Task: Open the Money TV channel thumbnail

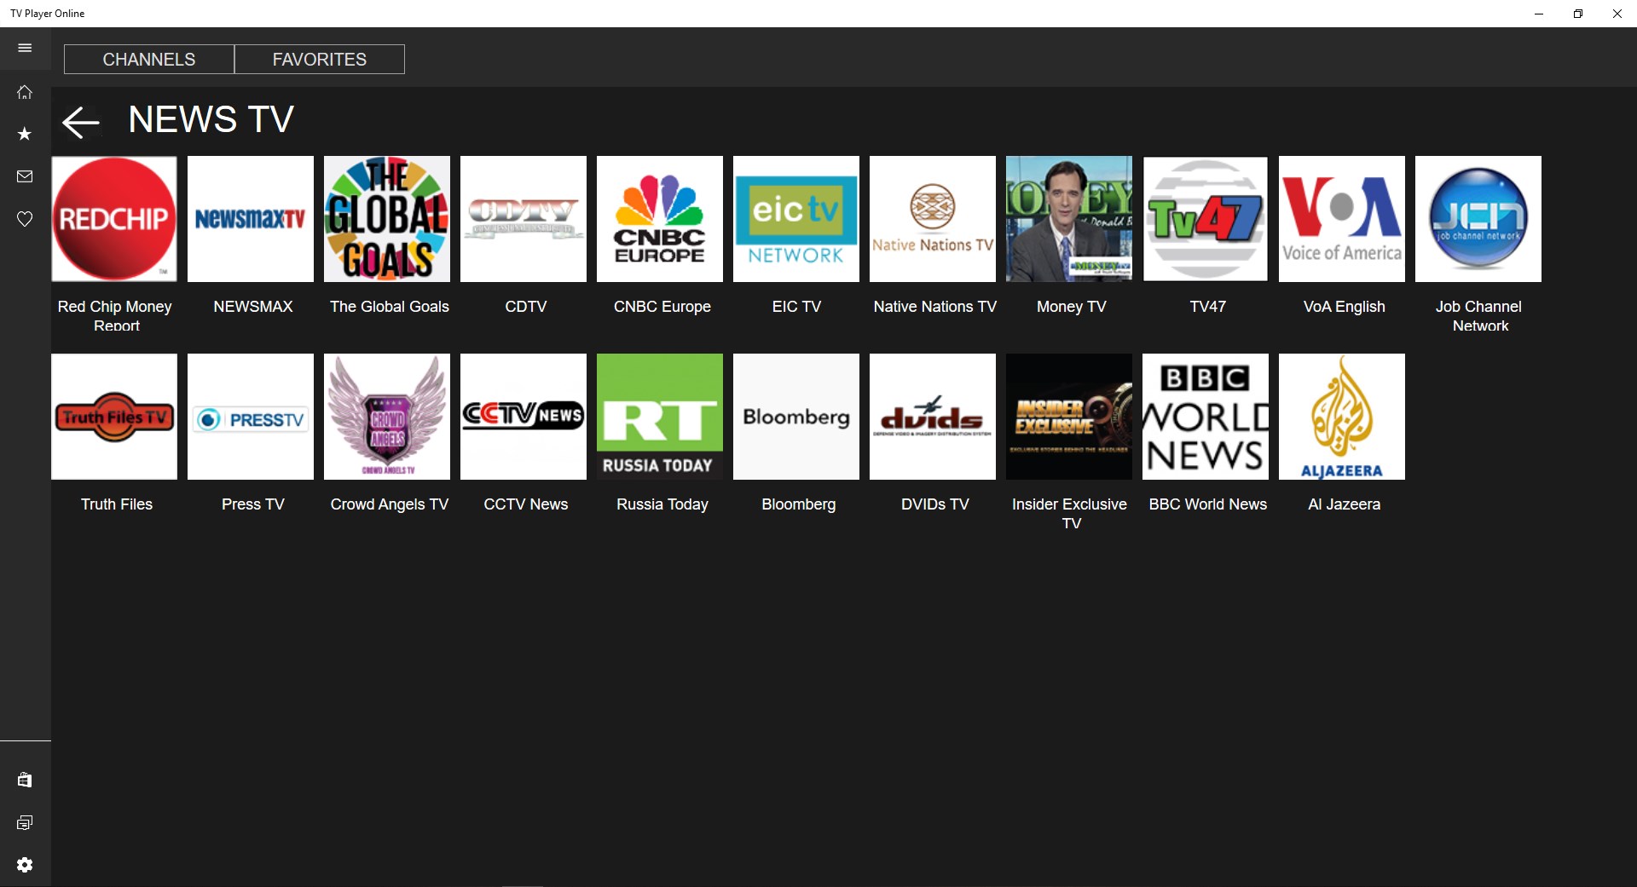Action: 1069,219
